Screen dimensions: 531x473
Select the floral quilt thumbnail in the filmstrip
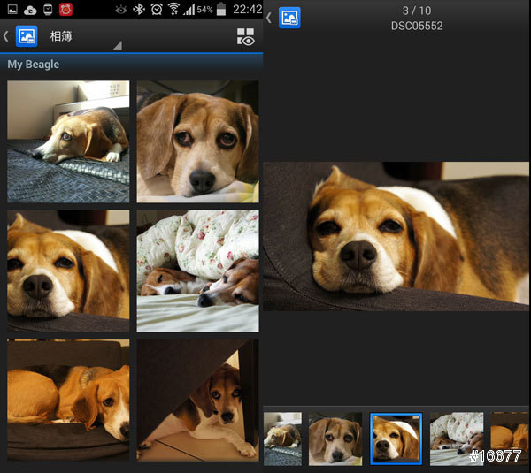pos(456,439)
